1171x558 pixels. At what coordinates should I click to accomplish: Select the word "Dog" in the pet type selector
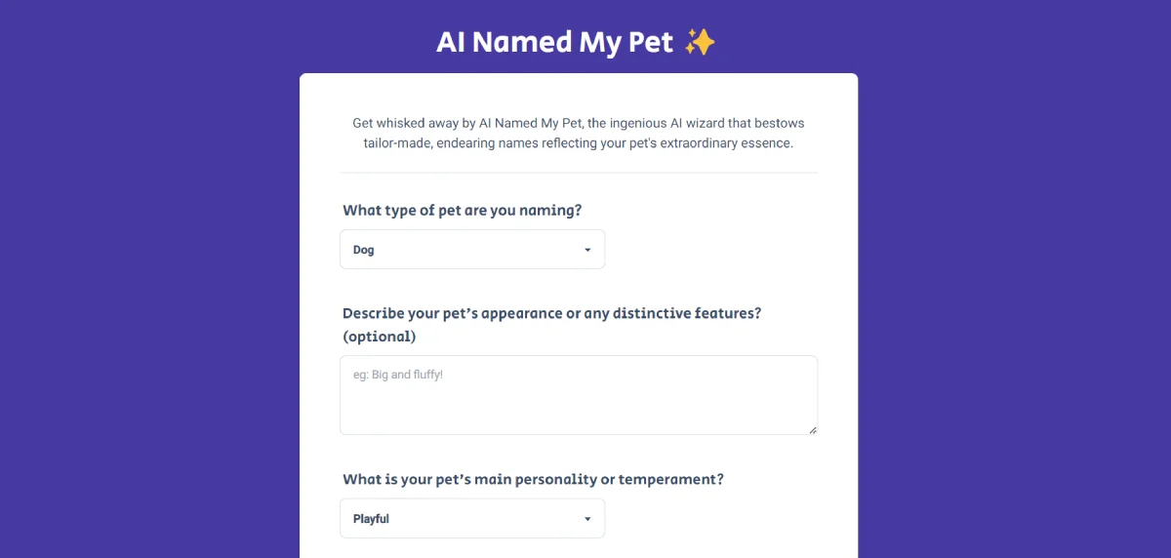(x=364, y=250)
